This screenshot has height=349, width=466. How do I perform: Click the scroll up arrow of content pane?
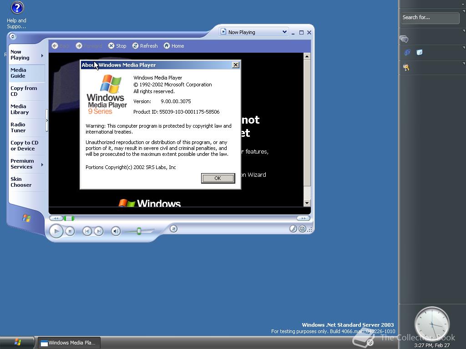point(307,56)
